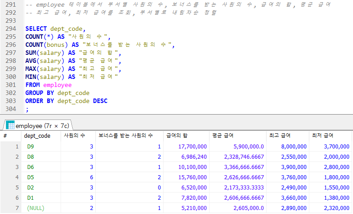This screenshot has height=214, width=353.
Task: Click COUNT(bonus) on line 296
Action: coord(47,45)
